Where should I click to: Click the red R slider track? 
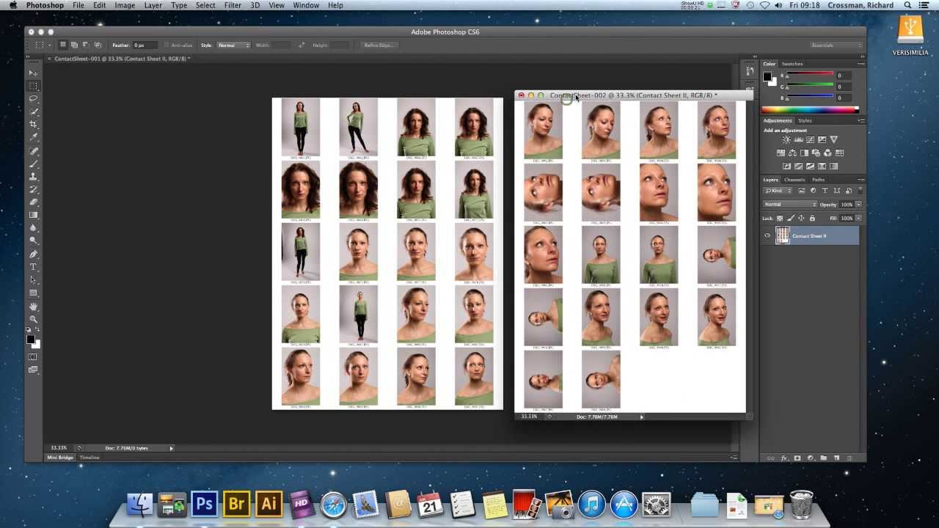click(810, 73)
